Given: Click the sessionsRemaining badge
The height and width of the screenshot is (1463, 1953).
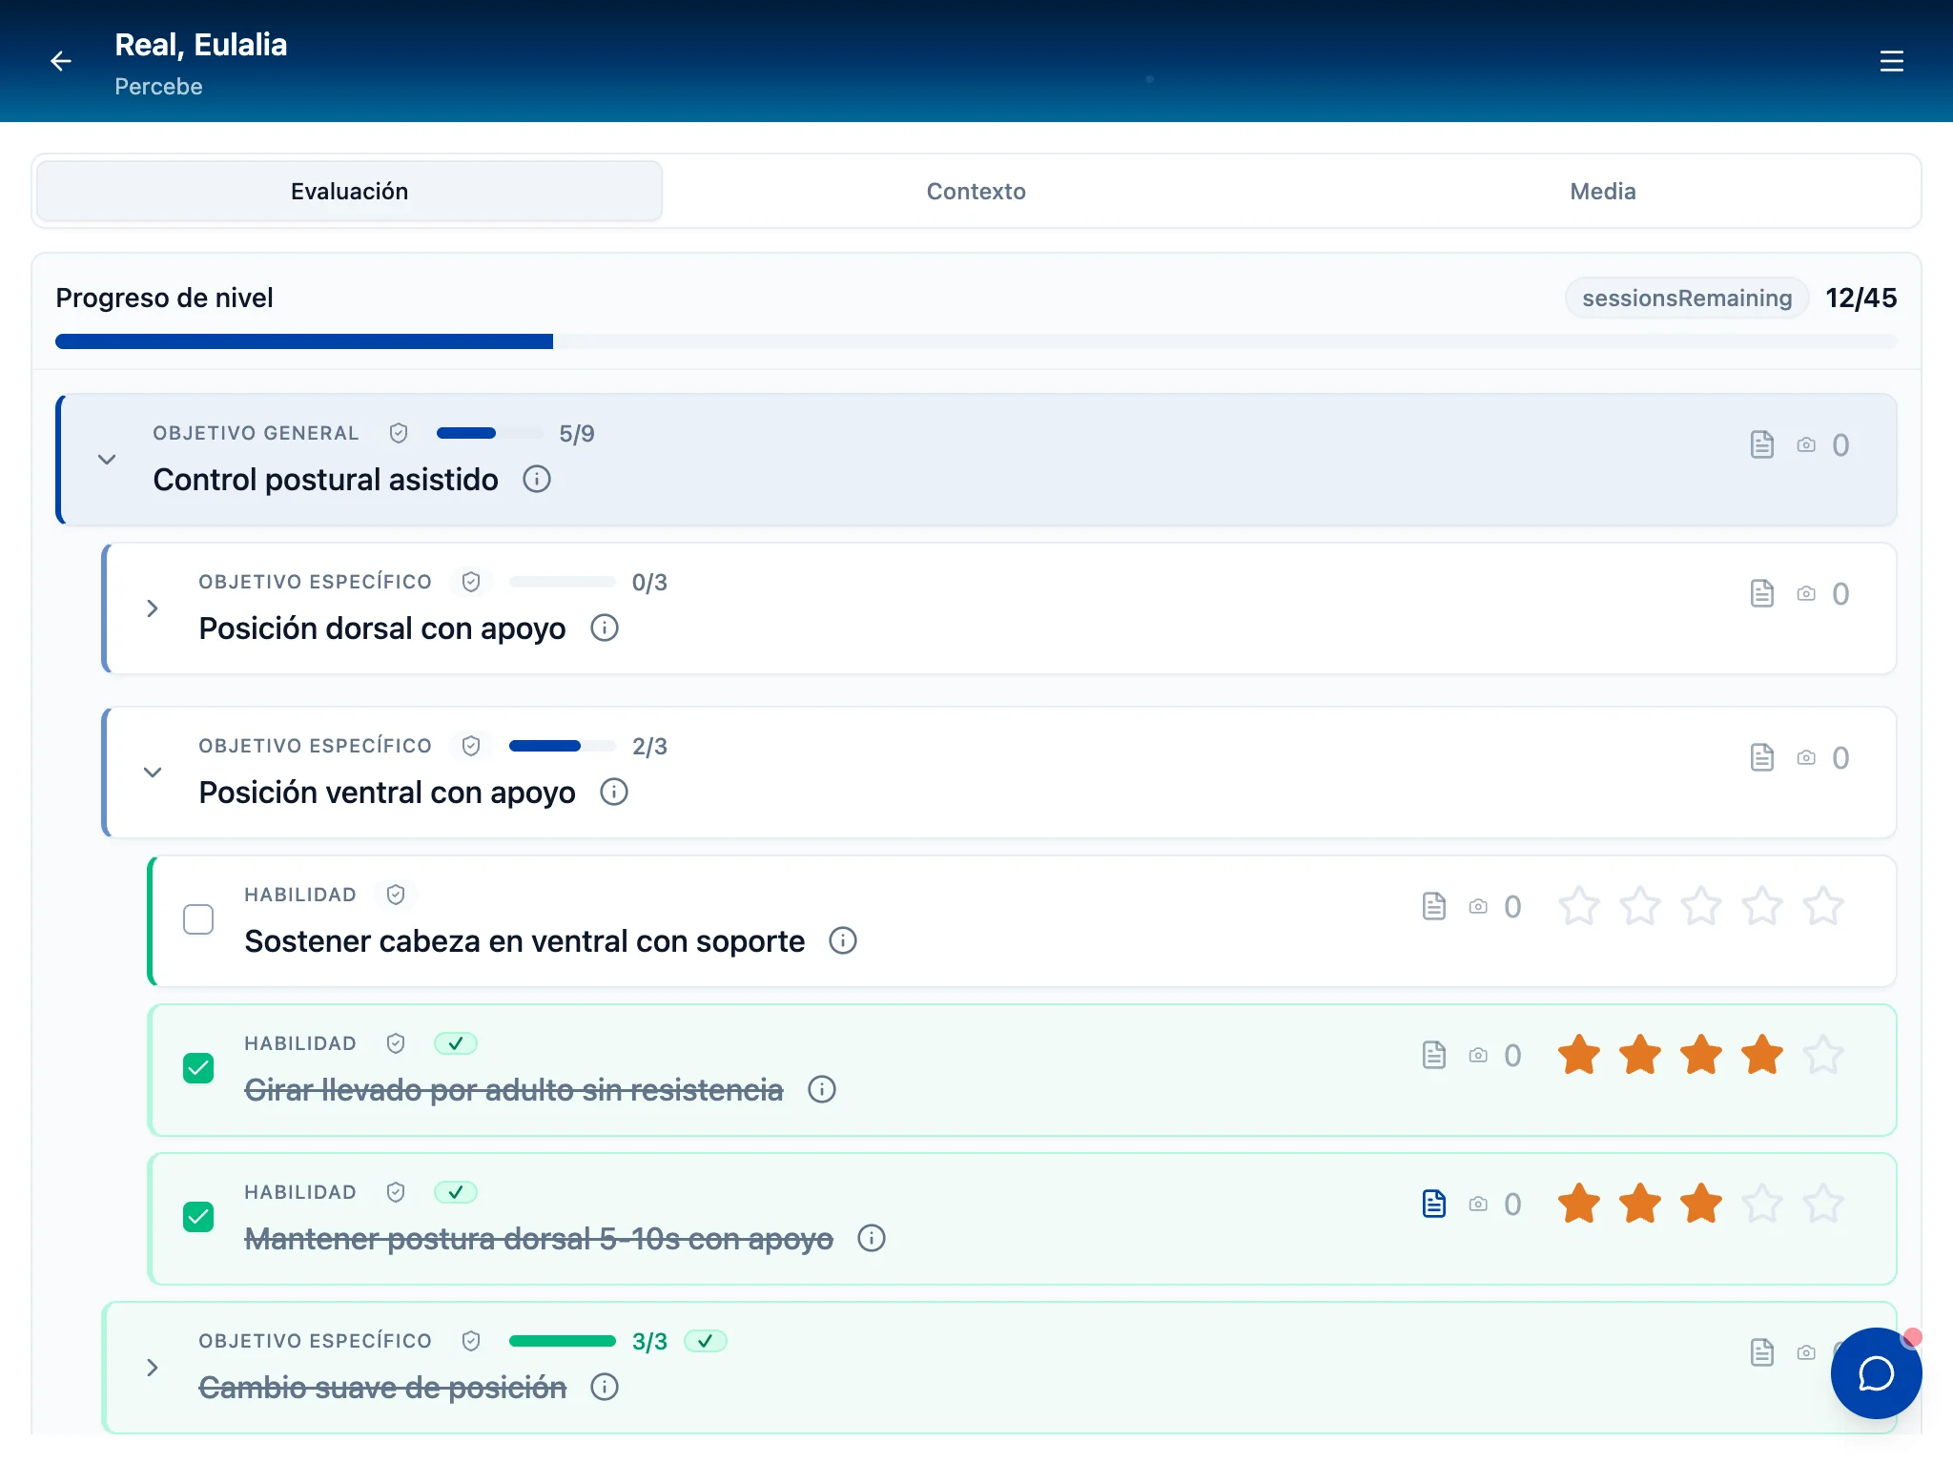Looking at the screenshot, I should [x=1686, y=298].
